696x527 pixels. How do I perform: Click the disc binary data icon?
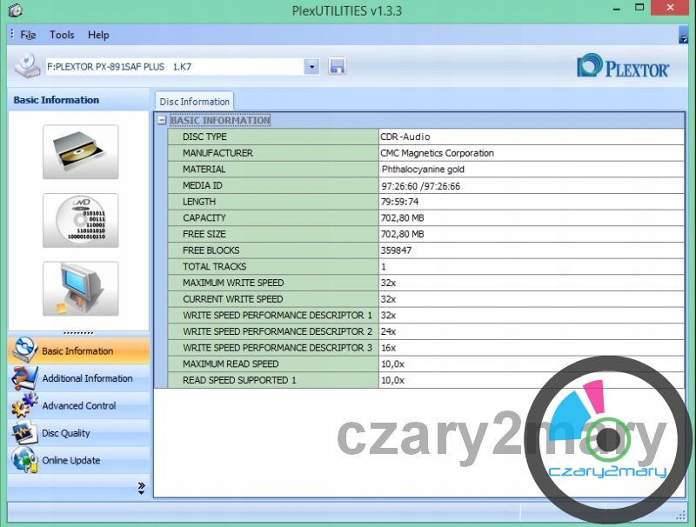[x=80, y=220]
